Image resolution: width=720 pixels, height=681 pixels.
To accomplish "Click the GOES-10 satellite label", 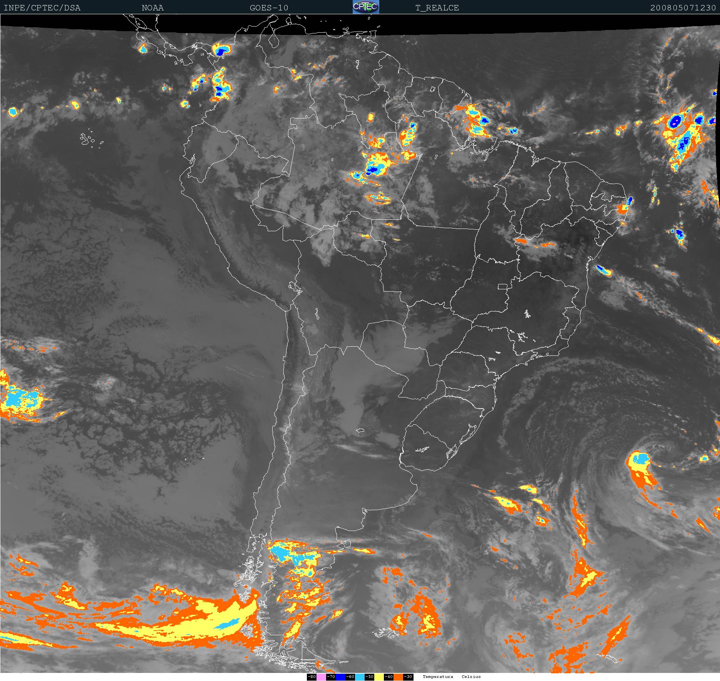I will [269, 8].
